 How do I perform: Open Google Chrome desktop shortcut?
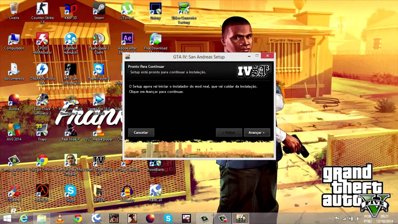[x=42, y=163]
